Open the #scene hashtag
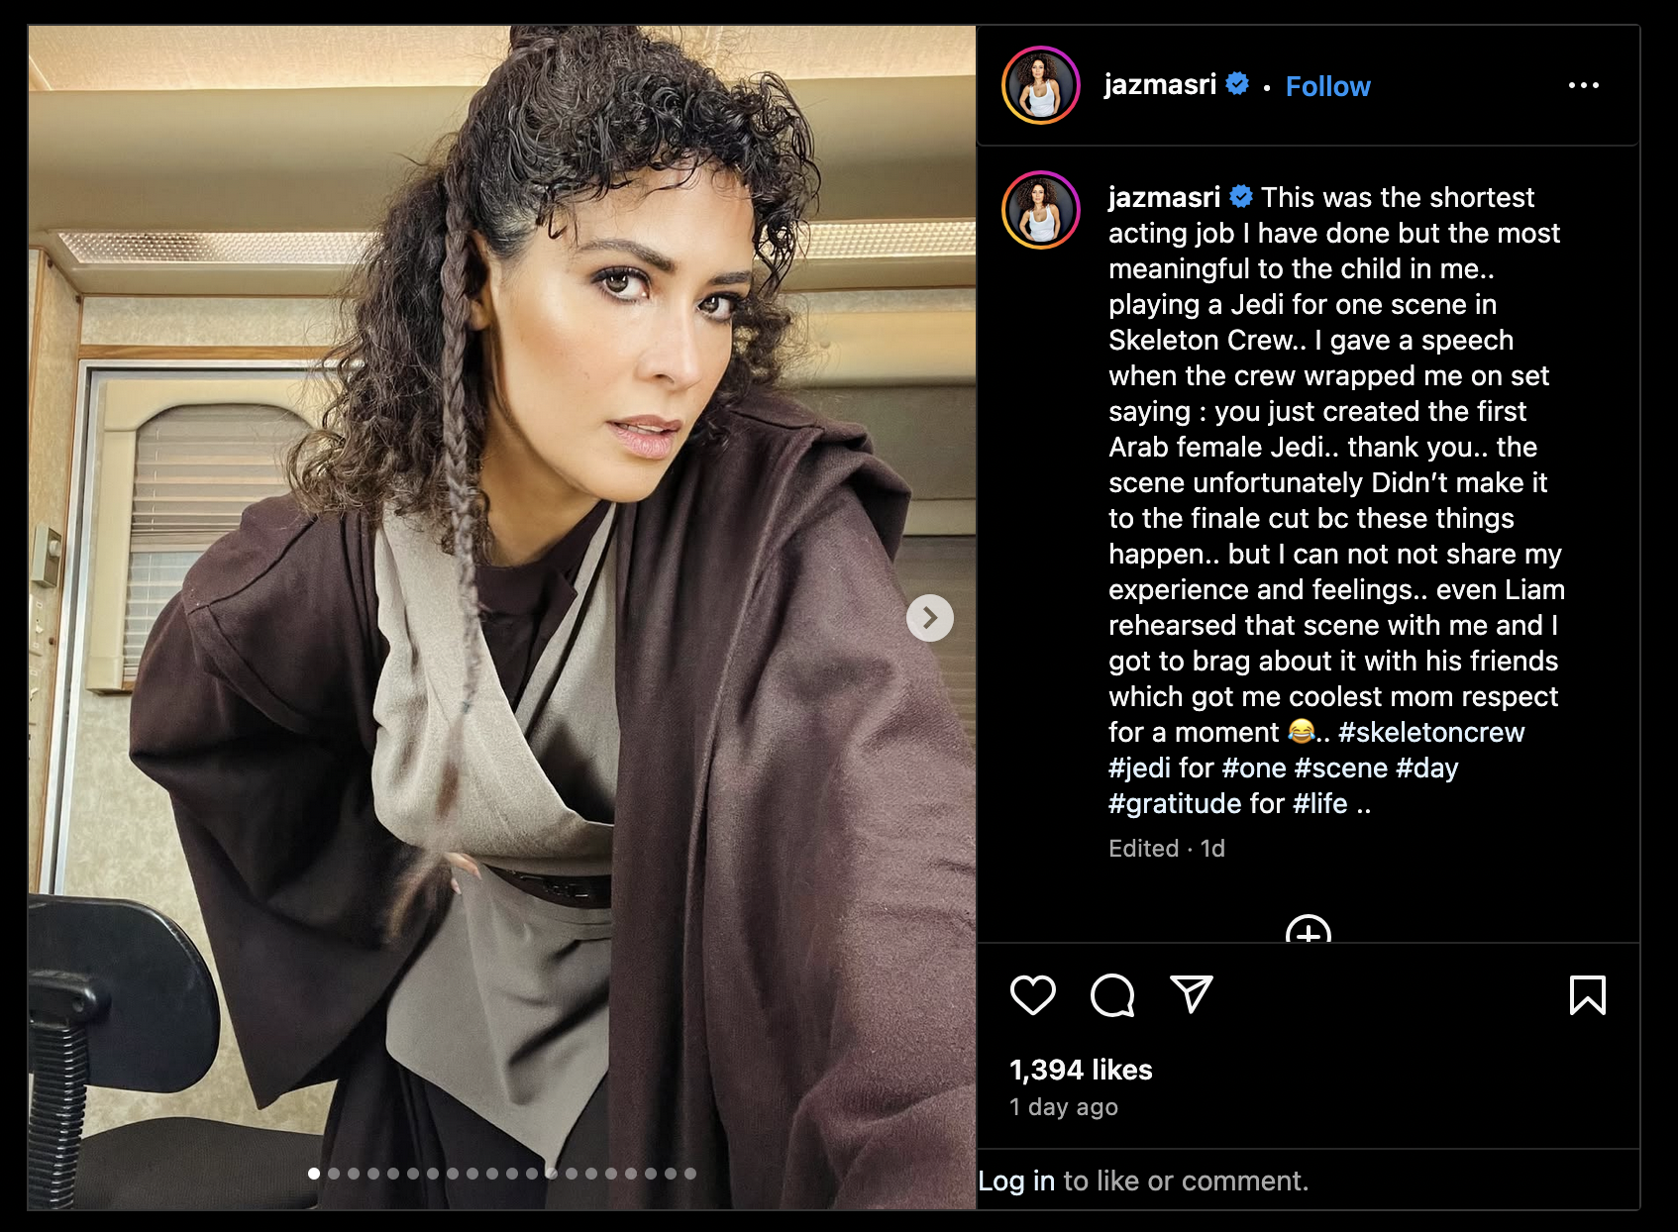 pyautogui.click(x=1341, y=768)
